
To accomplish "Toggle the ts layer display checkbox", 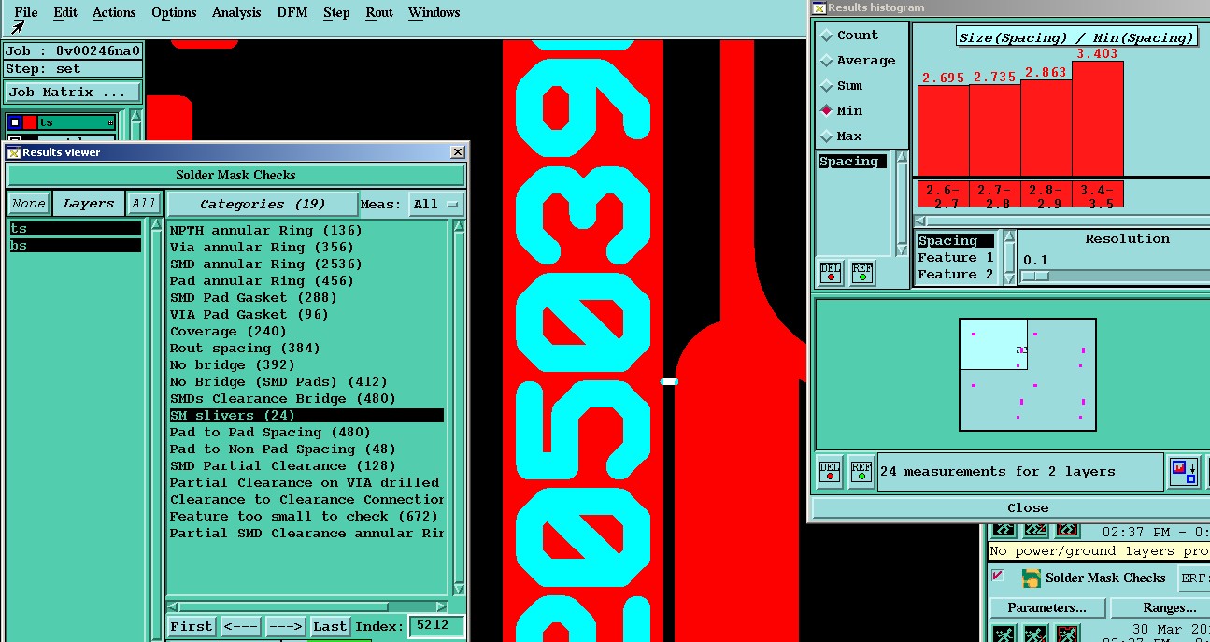I will [x=15, y=122].
